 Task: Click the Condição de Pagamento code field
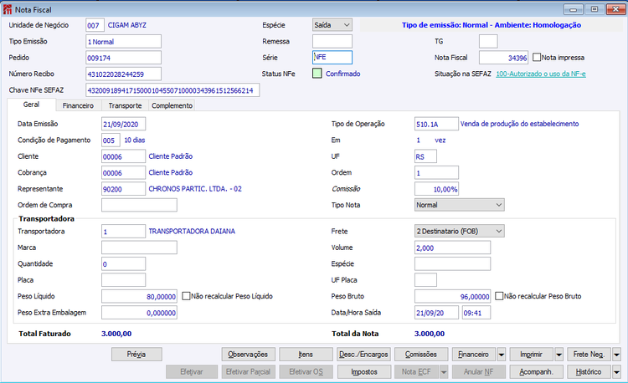(x=111, y=140)
